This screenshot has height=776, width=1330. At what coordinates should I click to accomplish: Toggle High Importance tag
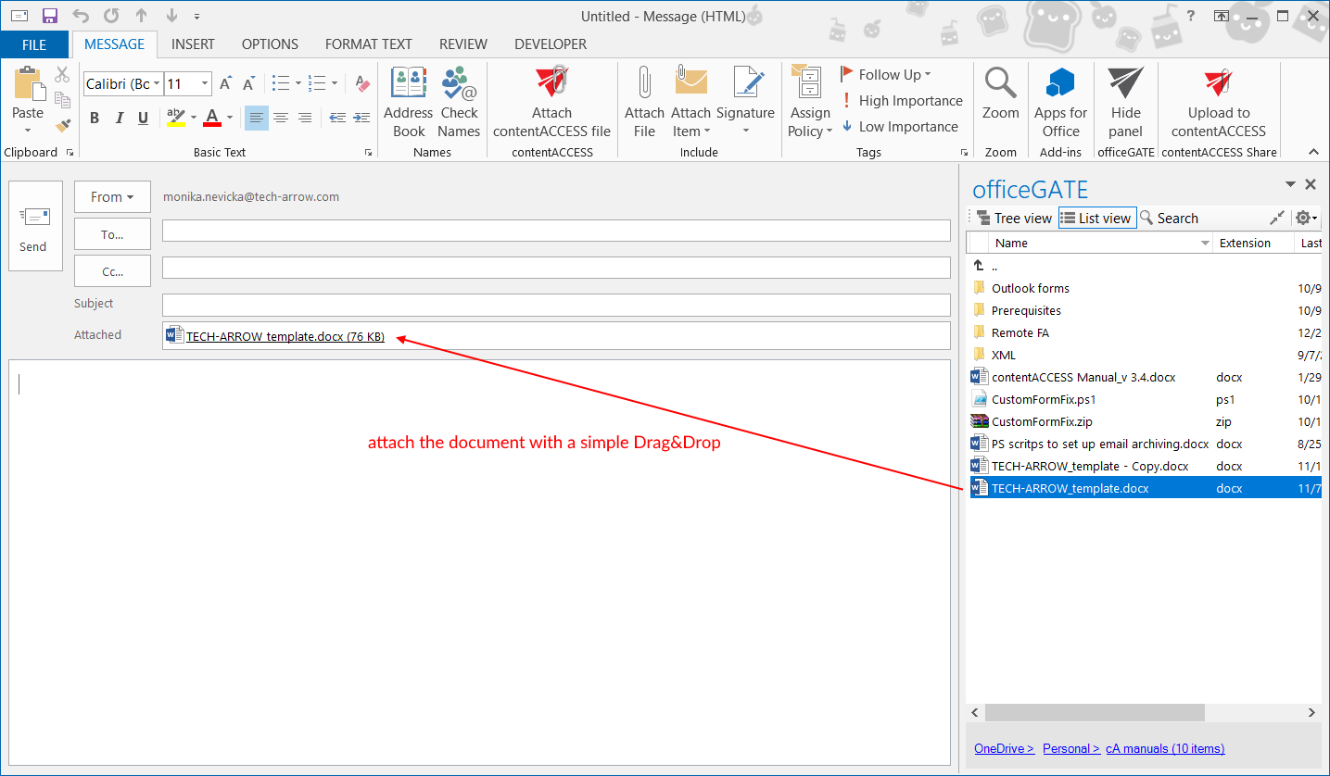click(x=901, y=101)
